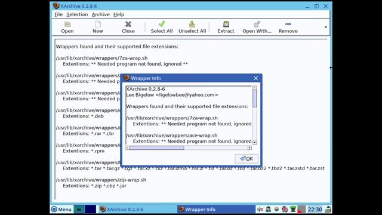Screen dimensions: 382x215
Task: Click the round ball tray icon
Action: coord(276,209)
